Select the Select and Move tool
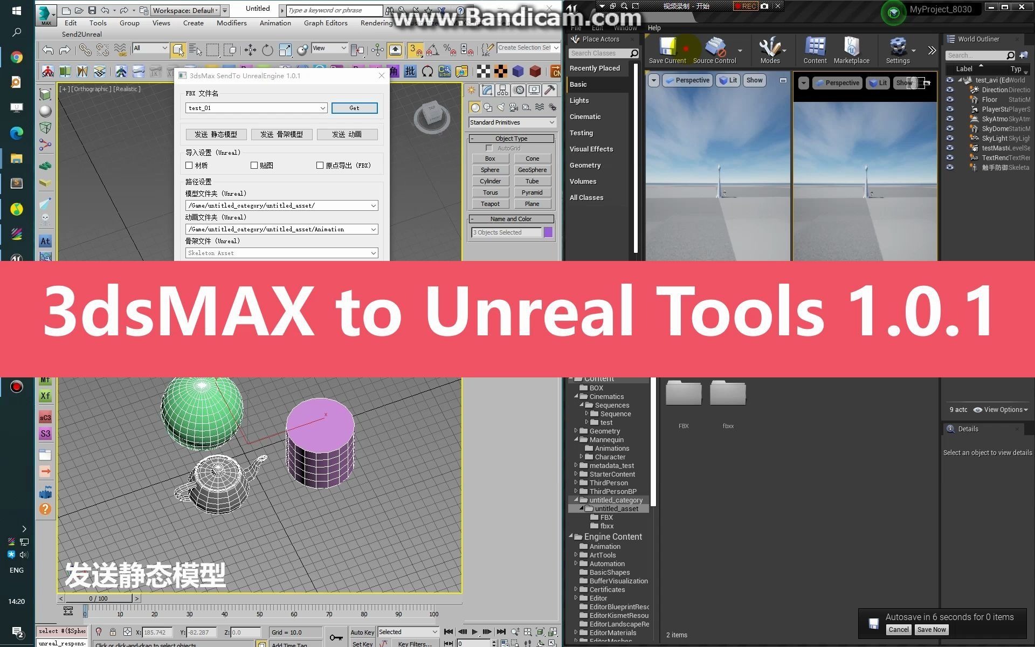 pyautogui.click(x=250, y=50)
